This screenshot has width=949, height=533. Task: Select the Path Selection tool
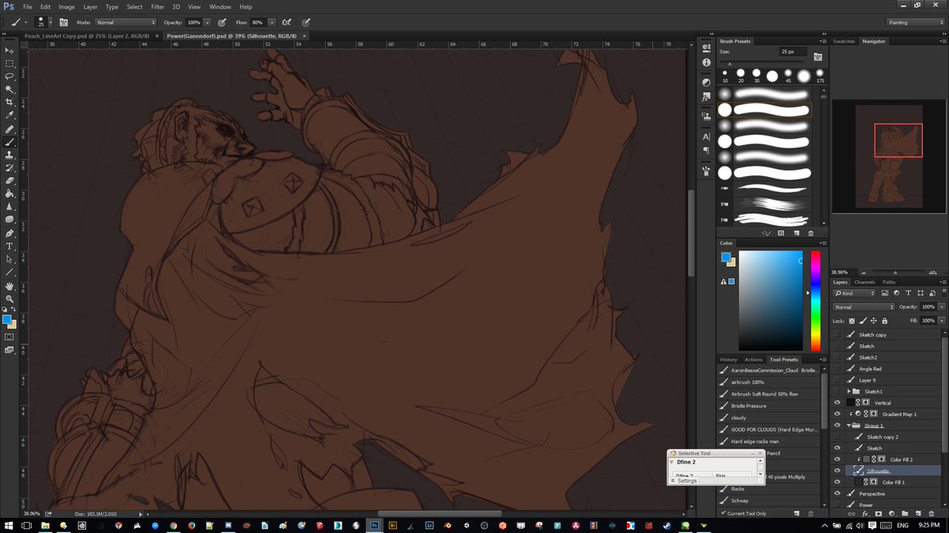9,259
